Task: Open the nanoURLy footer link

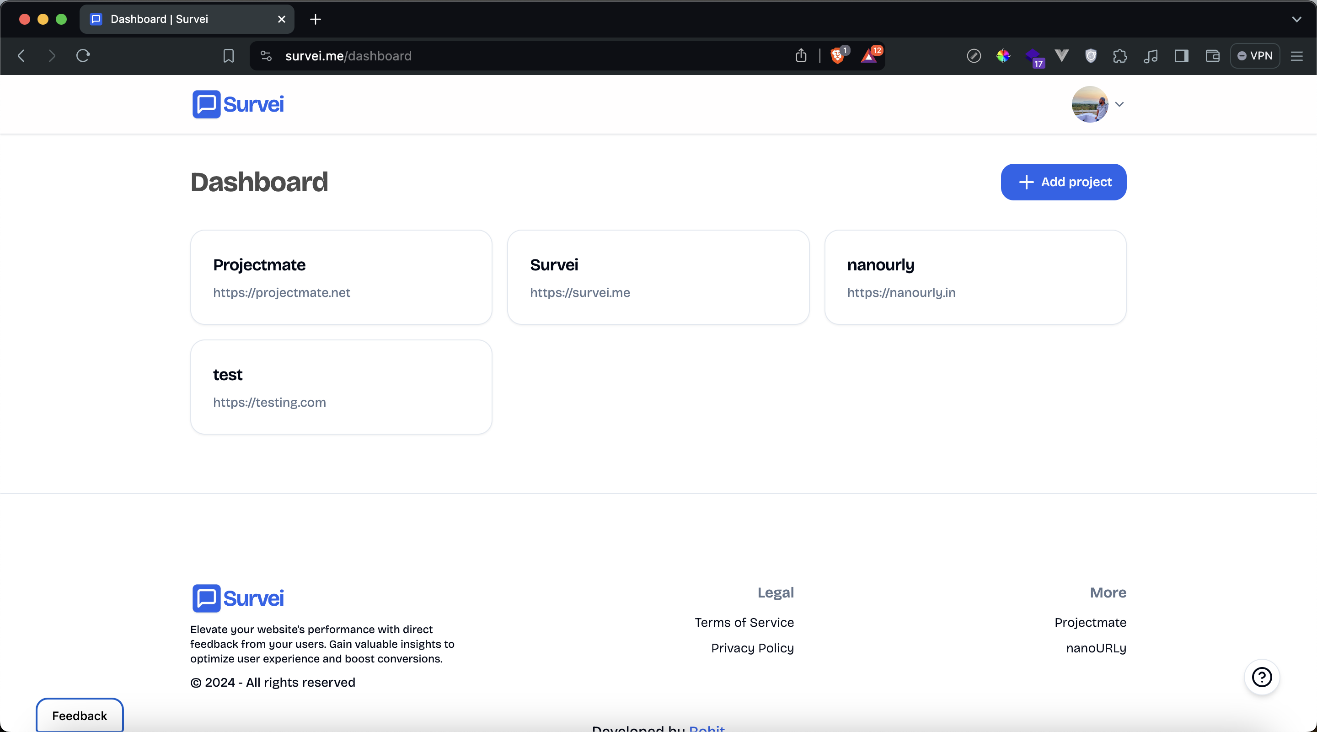Action: pos(1096,648)
